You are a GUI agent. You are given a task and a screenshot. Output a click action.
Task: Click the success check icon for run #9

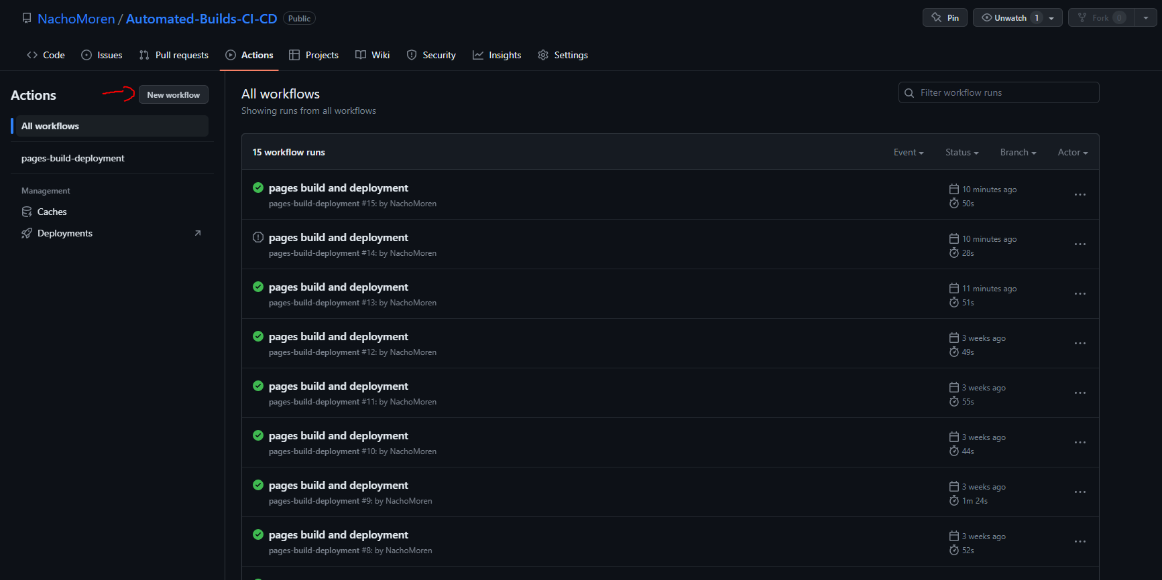tap(258, 485)
